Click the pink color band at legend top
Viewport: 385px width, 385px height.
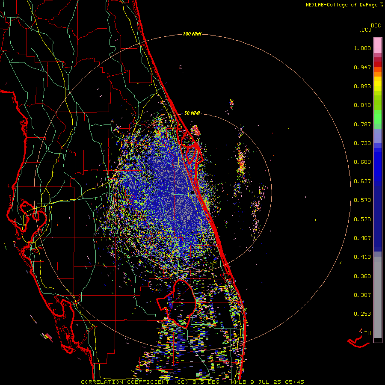(378, 45)
